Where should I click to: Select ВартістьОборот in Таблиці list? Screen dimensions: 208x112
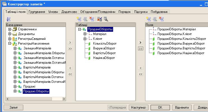pyautogui.click(x=104, y=53)
